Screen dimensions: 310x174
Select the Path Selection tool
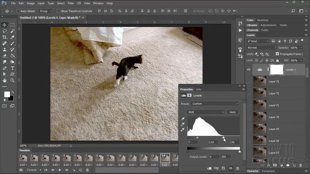[x=4, y=74]
